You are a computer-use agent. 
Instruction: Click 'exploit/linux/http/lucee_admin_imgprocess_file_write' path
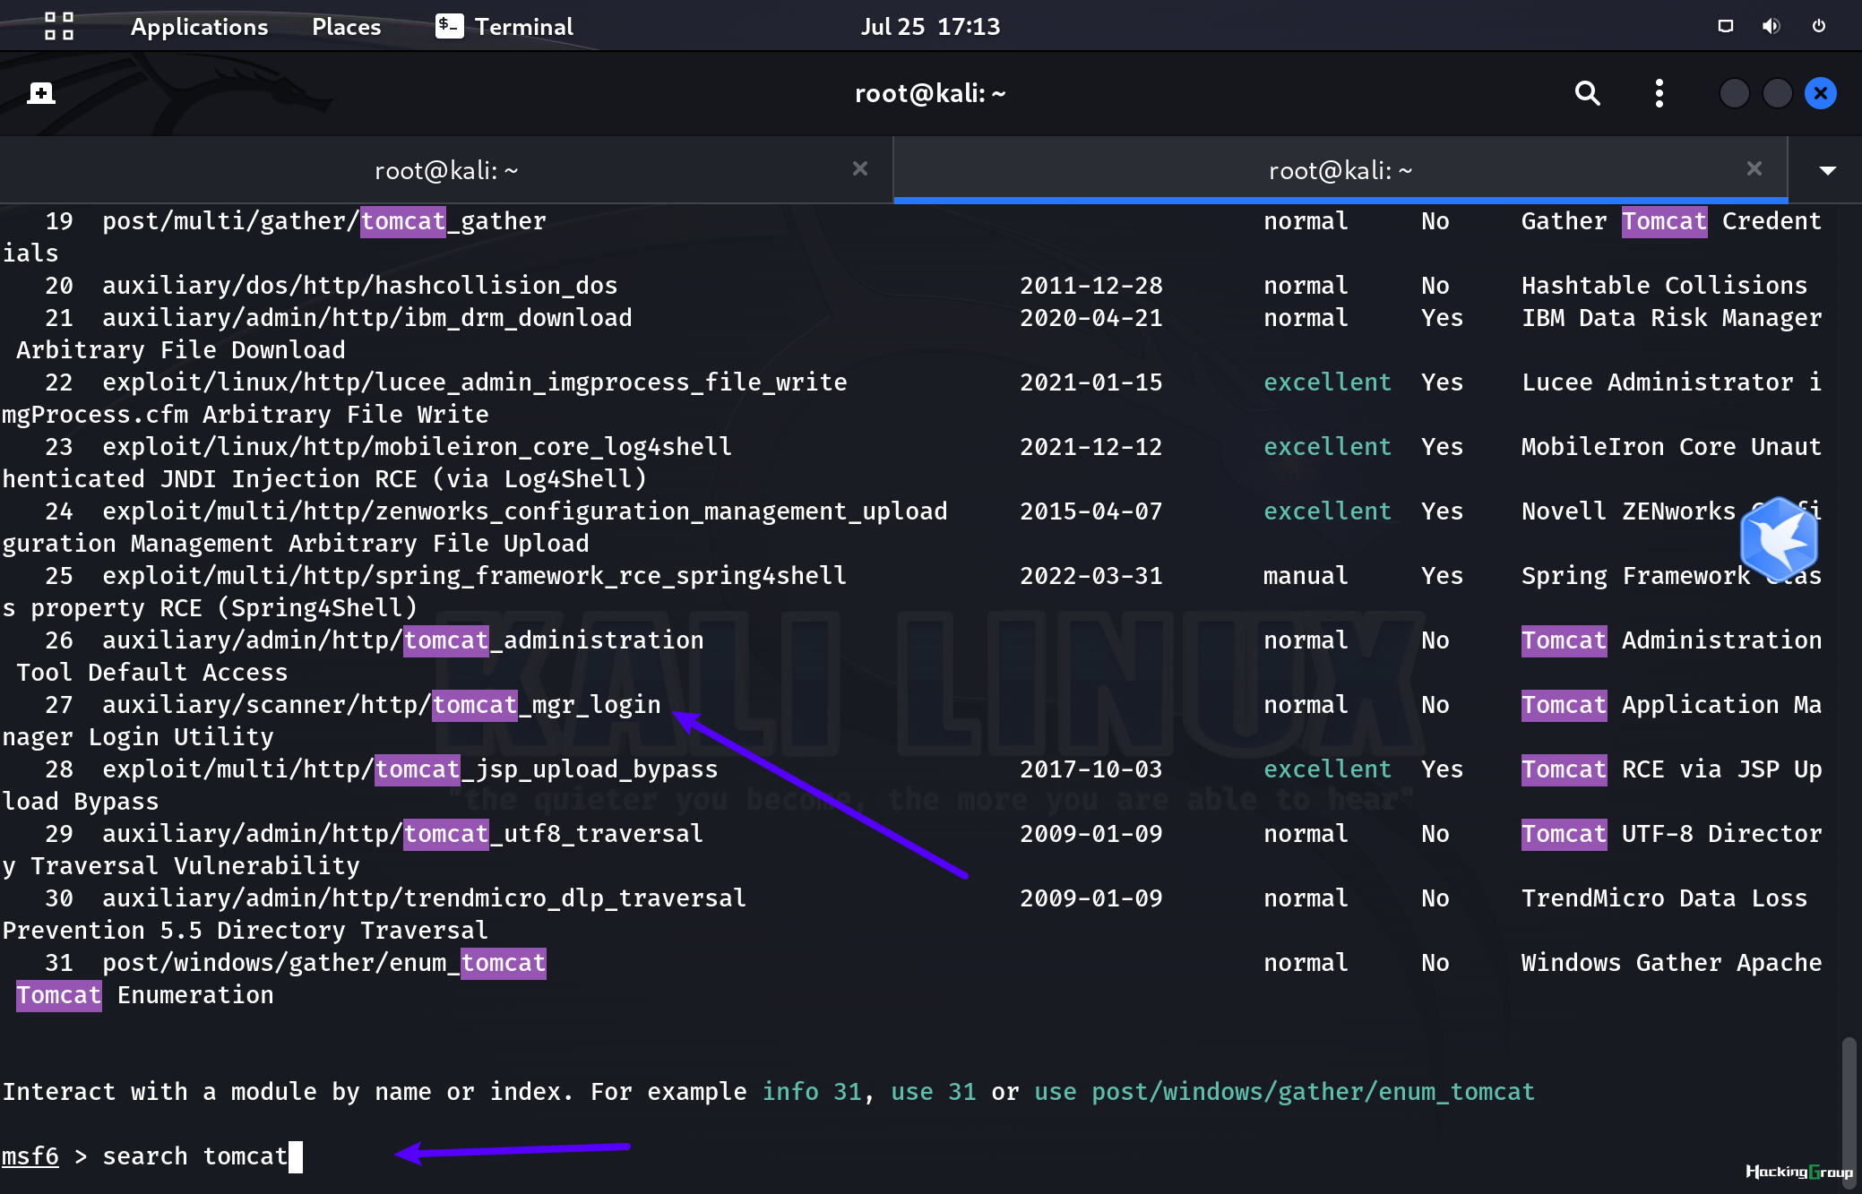[x=474, y=382]
